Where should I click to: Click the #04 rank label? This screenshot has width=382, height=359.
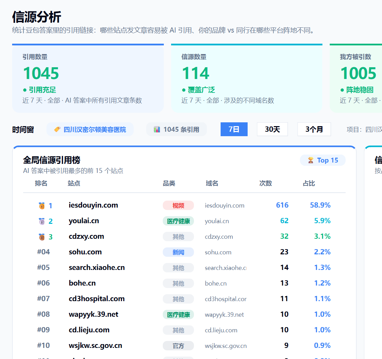43,252
